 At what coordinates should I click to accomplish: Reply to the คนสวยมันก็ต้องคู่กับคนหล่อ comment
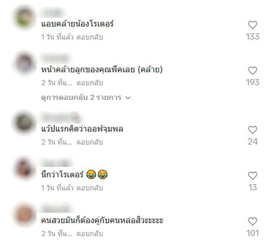[x=90, y=234]
